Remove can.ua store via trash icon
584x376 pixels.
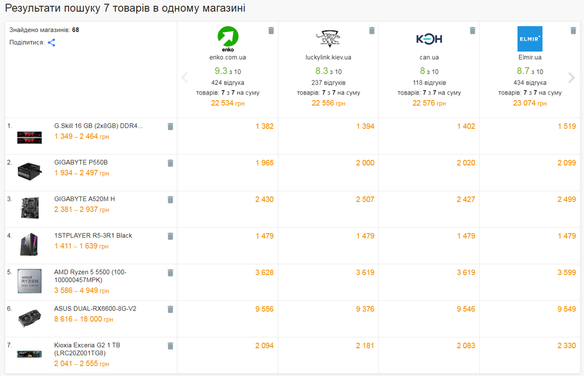(x=473, y=31)
